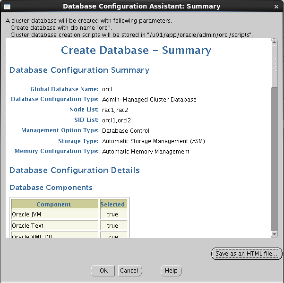284x283 pixels.
Task: Click the Node List value rac1,rac2
Action: pos(115,110)
